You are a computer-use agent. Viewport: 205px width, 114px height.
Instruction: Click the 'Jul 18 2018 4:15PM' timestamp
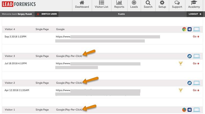coord(16,64)
